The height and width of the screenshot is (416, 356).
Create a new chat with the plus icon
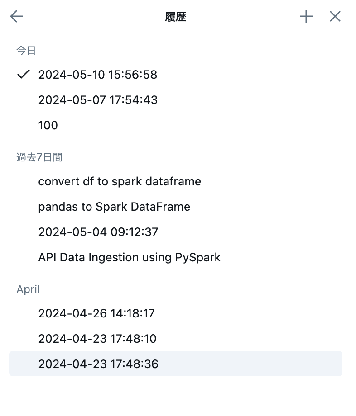point(306,16)
